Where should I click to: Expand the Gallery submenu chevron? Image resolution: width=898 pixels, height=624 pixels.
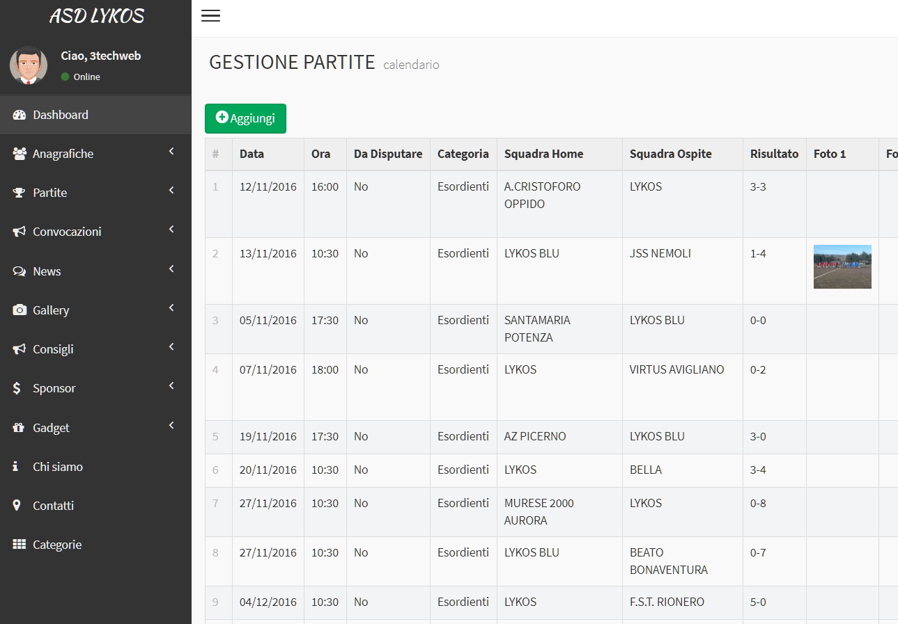[171, 308]
